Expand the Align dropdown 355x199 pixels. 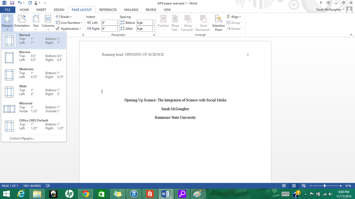pos(234,17)
